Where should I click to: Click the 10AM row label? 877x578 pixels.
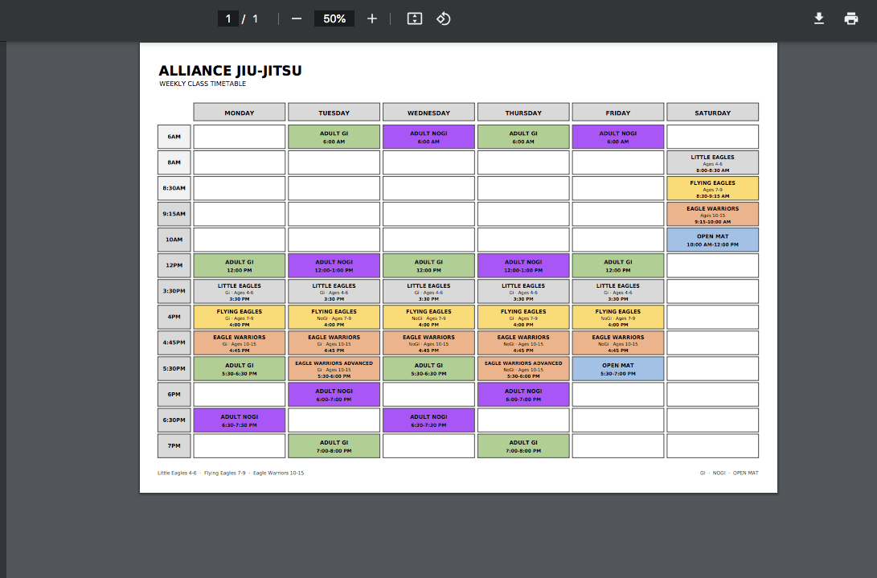click(174, 240)
